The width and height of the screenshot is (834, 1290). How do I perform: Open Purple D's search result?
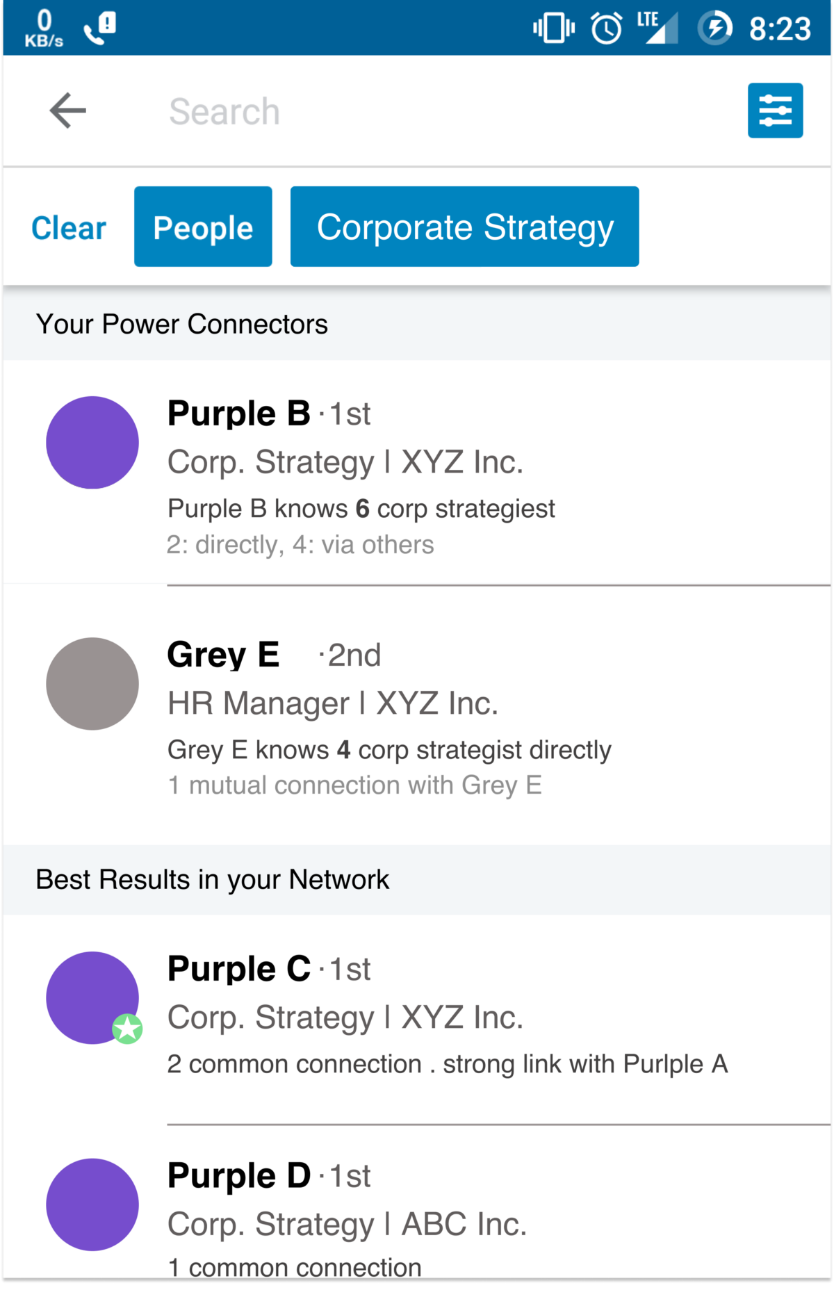[x=417, y=1209]
